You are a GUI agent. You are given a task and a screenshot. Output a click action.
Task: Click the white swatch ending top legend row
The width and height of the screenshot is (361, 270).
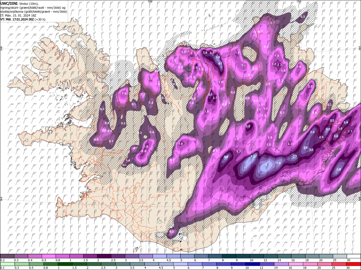[353, 256]
